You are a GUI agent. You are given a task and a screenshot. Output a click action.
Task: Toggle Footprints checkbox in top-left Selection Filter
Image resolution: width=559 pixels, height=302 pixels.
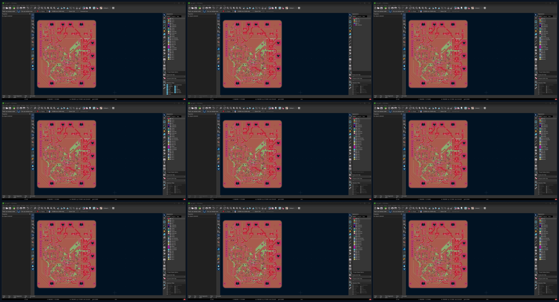click(x=167, y=86)
